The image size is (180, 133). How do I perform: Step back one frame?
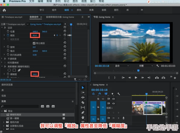(130, 78)
